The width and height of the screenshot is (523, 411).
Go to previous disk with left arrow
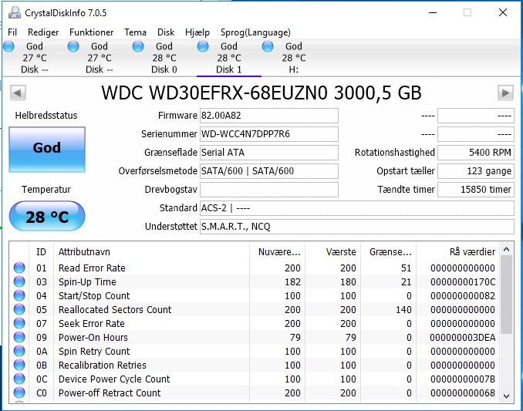click(x=18, y=93)
